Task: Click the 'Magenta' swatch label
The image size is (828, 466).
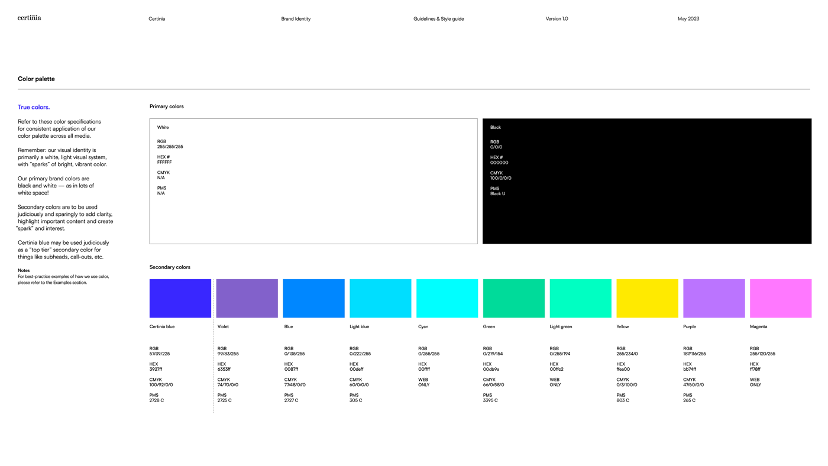Action: coord(758,326)
